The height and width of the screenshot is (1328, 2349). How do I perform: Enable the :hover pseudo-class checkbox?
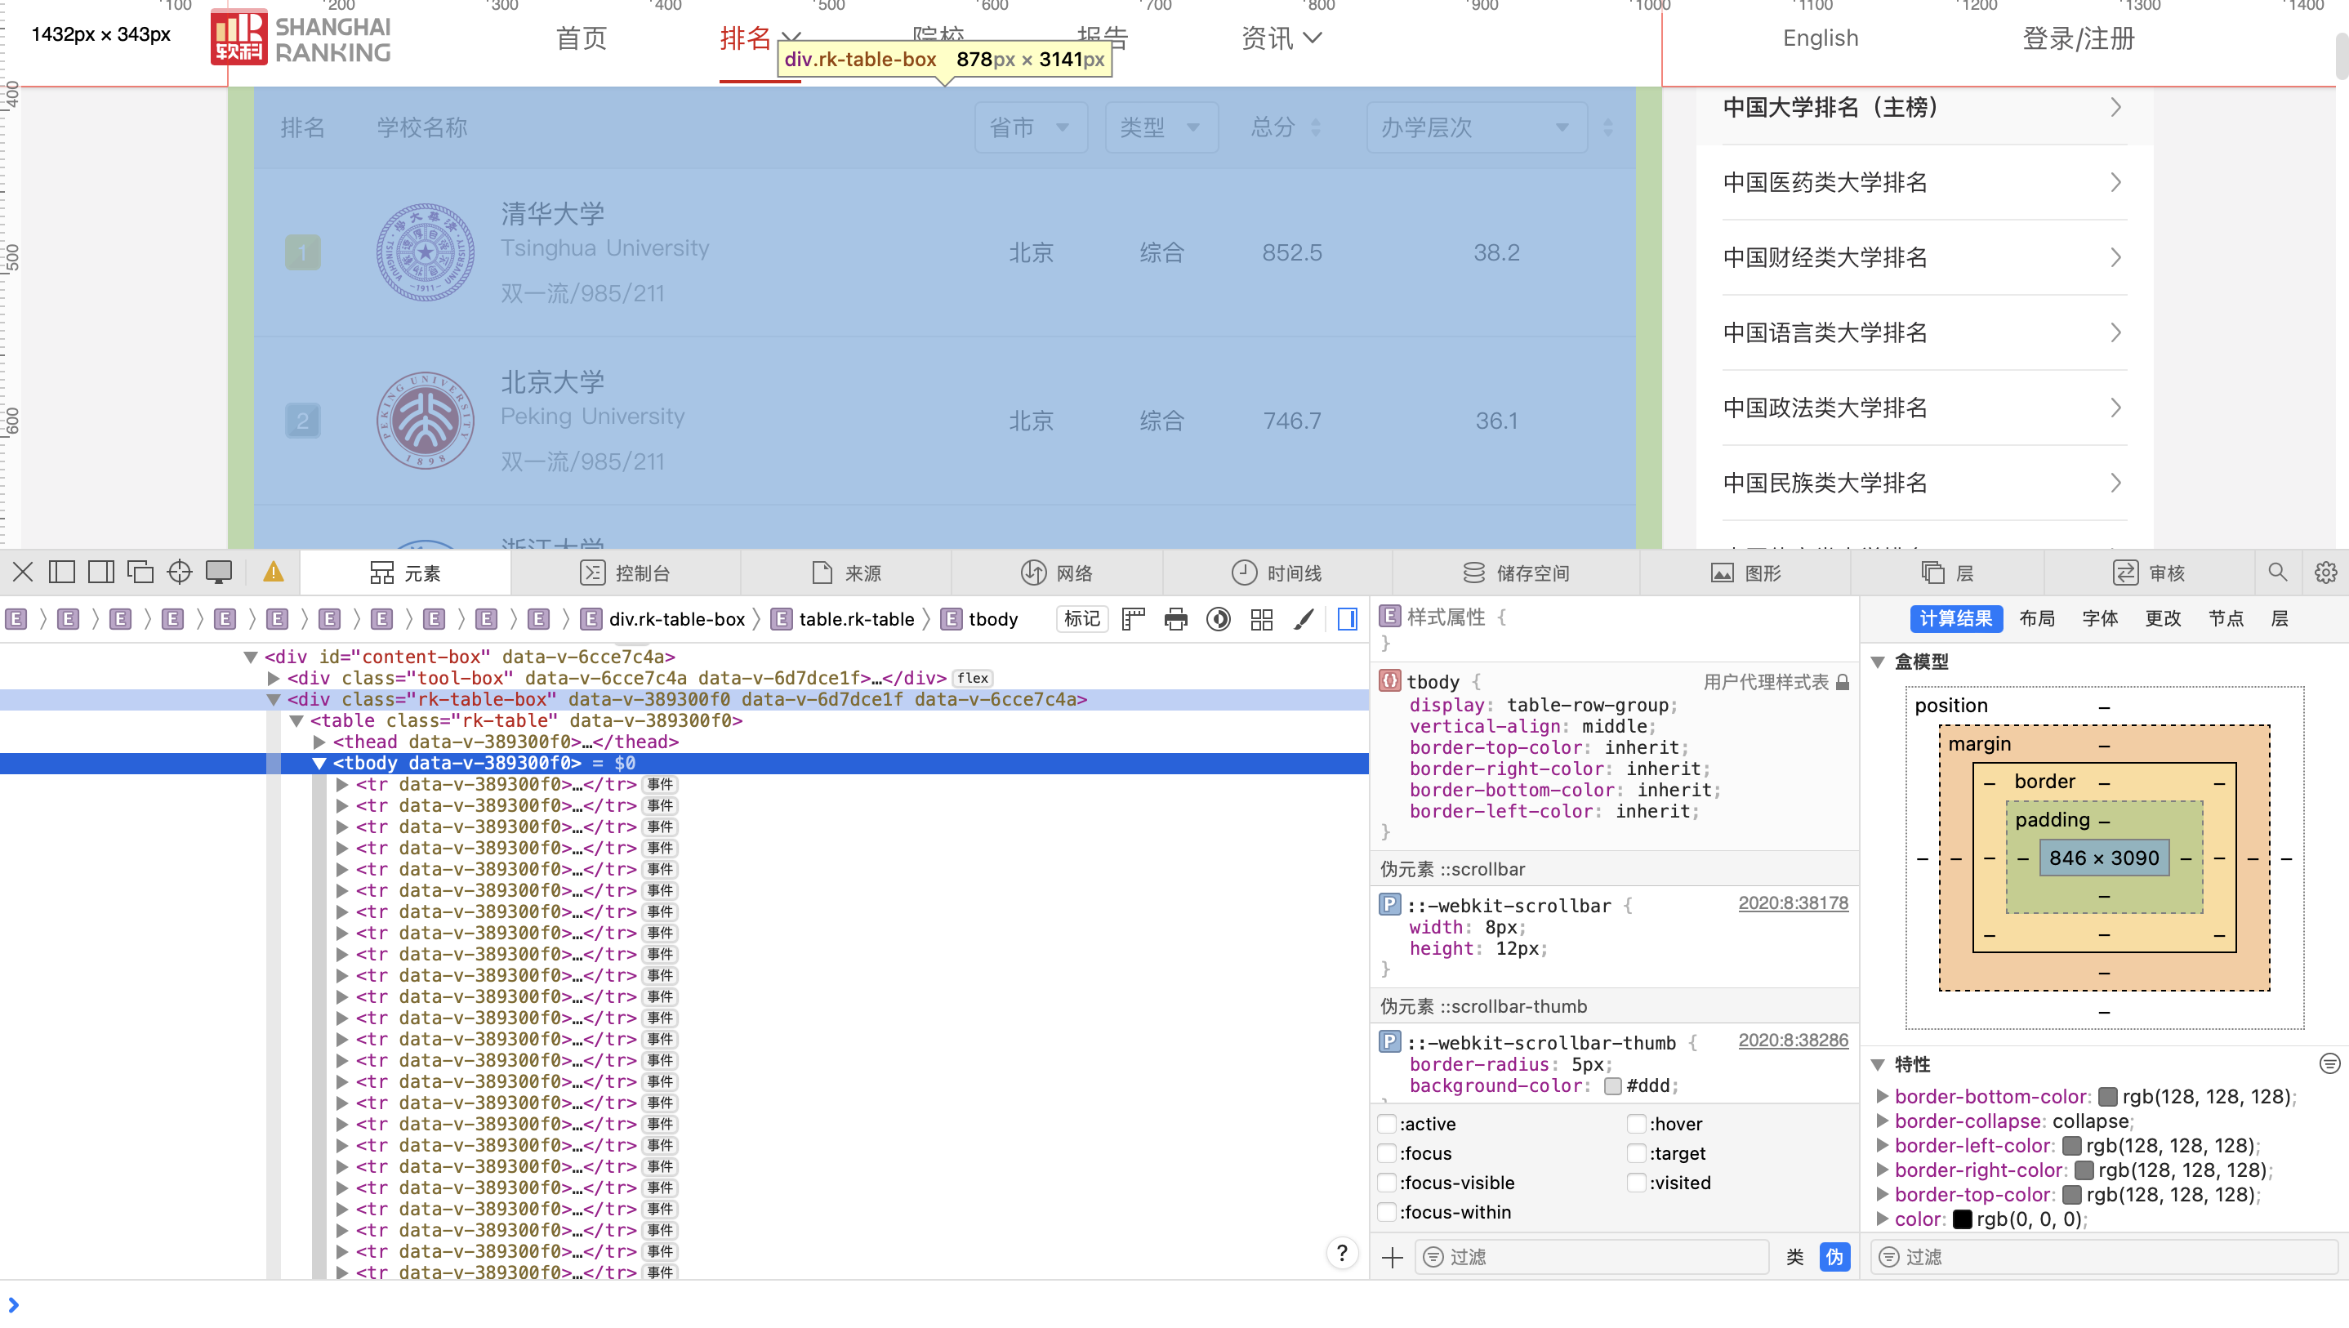pos(1637,1124)
